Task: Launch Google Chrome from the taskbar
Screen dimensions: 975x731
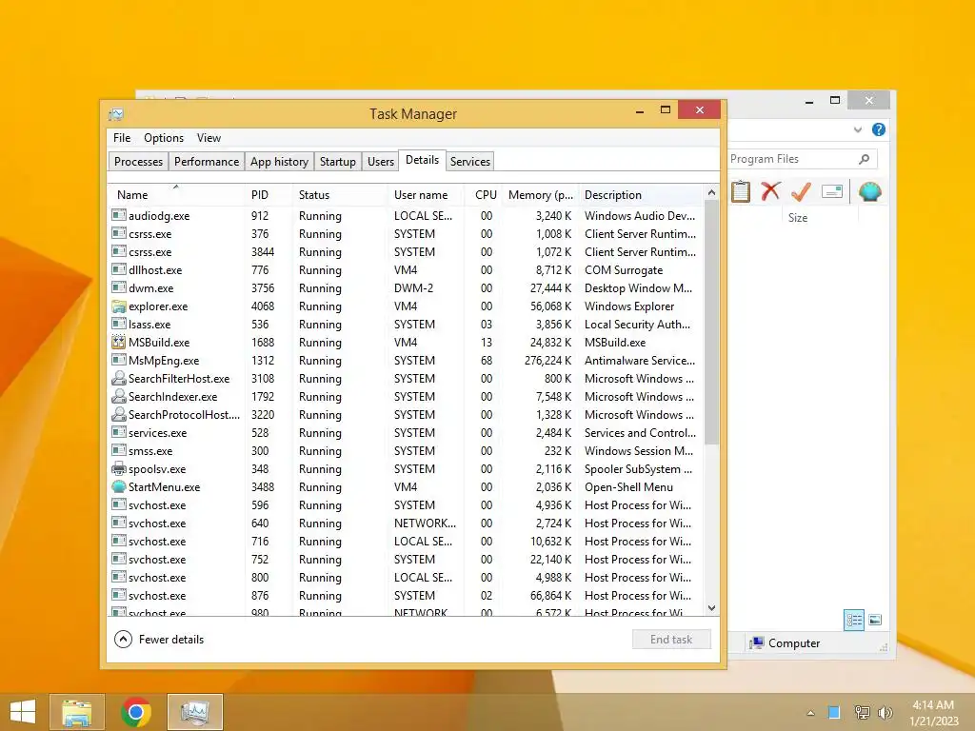Action: (x=136, y=712)
